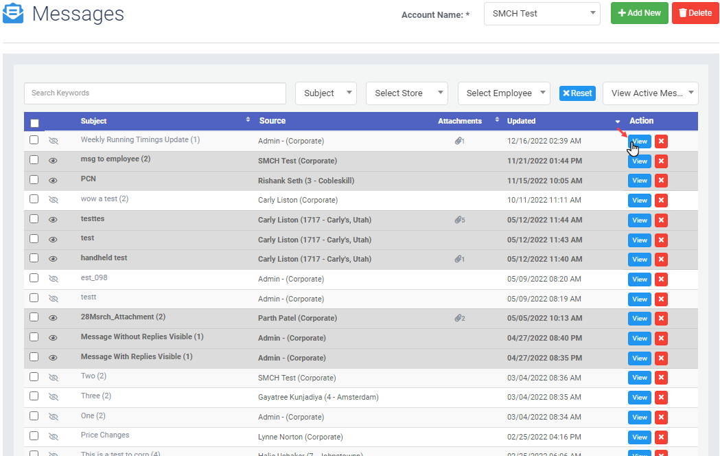
Task: Remove 'handheld test' message with red X
Action: [661, 260]
